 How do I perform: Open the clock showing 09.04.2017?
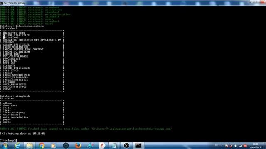pyautogui.click(x=256, y=146)
